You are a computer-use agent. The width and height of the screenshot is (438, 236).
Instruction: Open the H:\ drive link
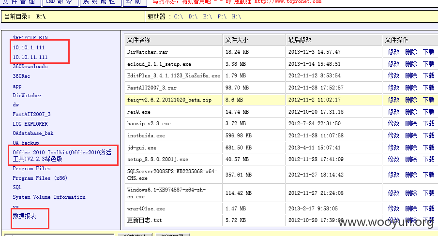(x=237, y=17)
